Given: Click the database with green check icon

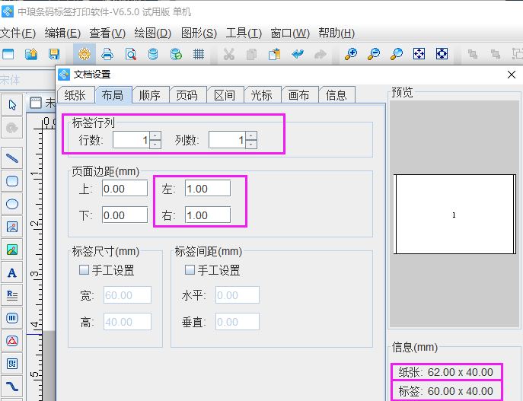Looking at the screenshot, I should pos(176,54).
